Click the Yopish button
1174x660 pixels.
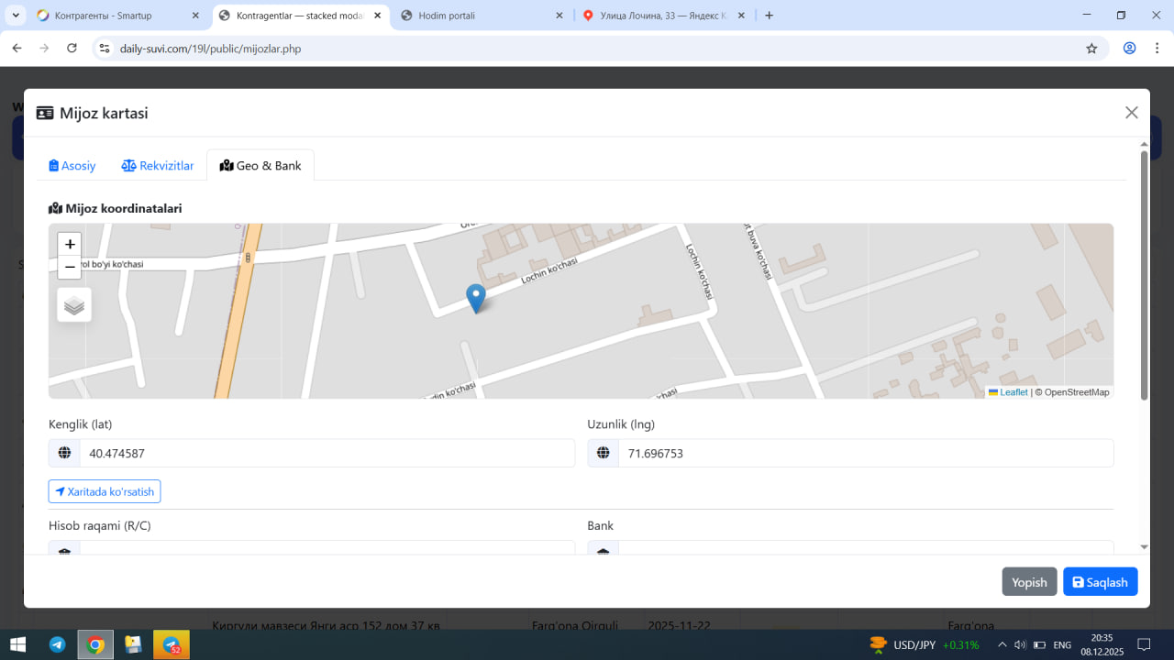pyautogui.click(x=1029, y=582)
